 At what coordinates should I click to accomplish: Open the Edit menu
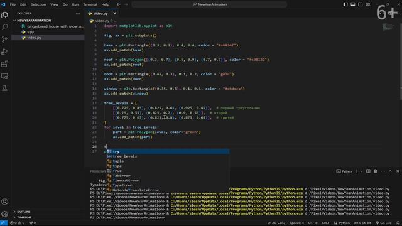point(23,4)
